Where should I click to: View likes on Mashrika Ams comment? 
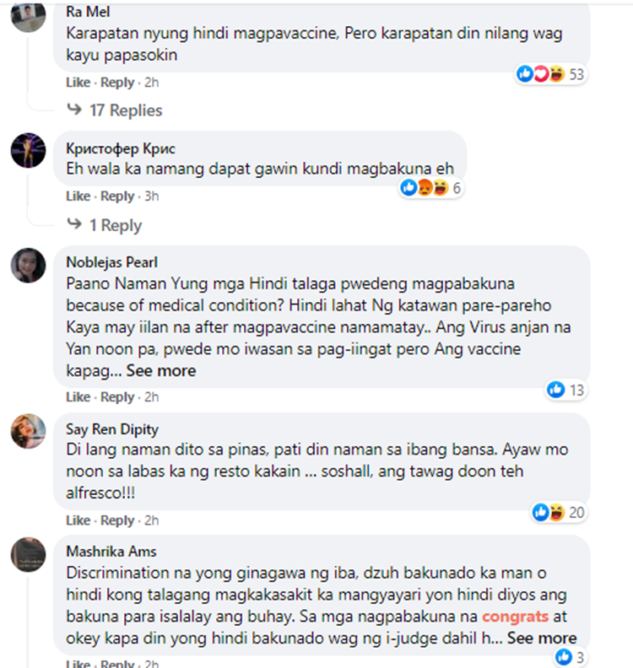[x=570, y=657]
